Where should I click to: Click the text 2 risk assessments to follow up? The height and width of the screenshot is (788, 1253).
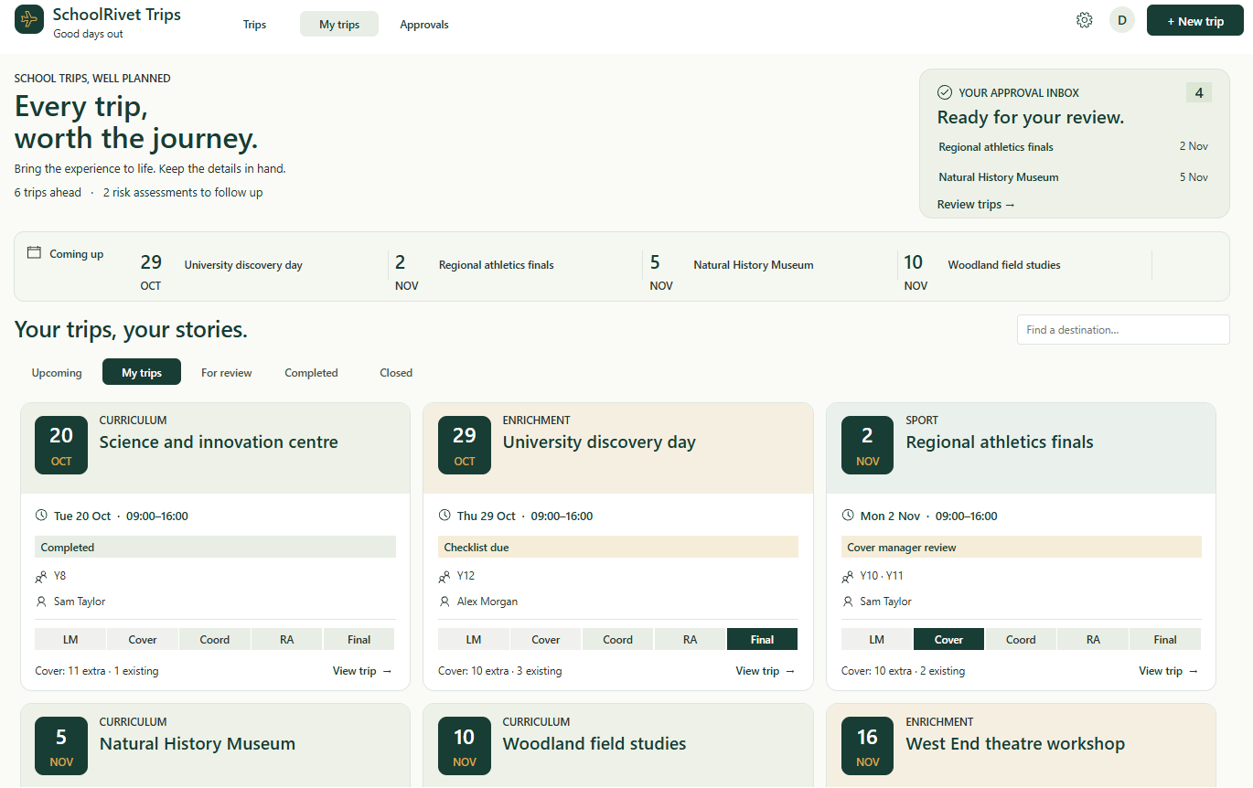(183, 192)
